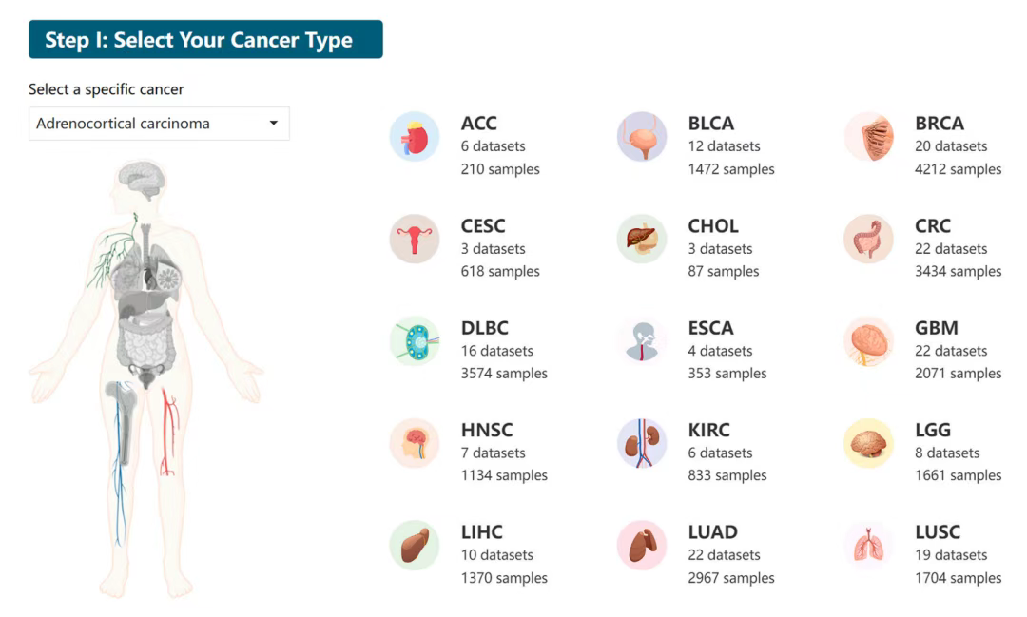The width and height of the screenshot is (1027, 617).
Task: Select the ACC adrenal gland icon
Action: (x=415, y=136)
